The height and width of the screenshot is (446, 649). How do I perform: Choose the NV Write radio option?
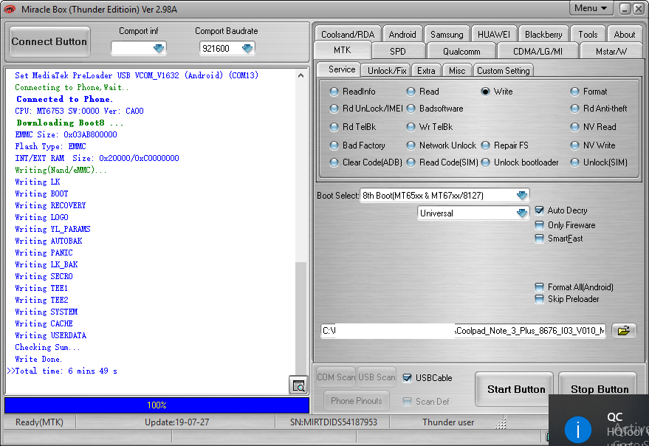tap(574, 145)
